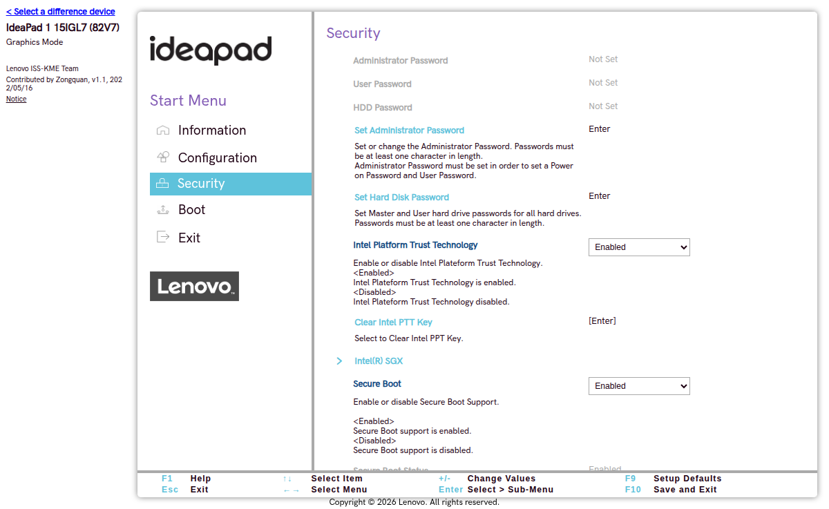Click the Administrator Password label

click(x=401, y=61)
